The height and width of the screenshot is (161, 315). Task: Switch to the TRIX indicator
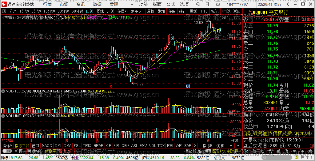tap(87, 146)
